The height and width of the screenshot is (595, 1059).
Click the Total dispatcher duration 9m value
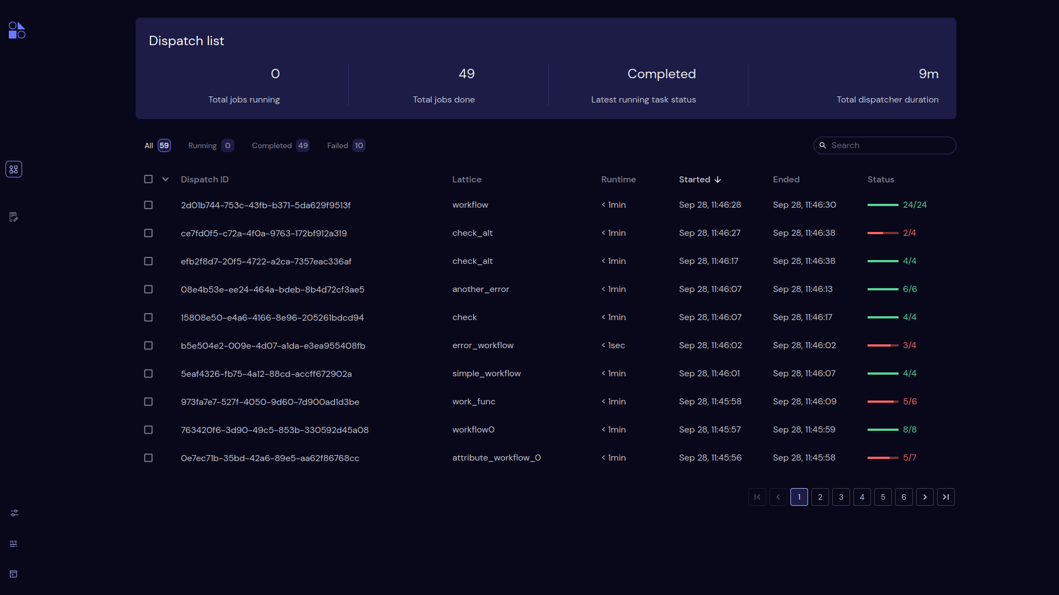click(928, 74)
